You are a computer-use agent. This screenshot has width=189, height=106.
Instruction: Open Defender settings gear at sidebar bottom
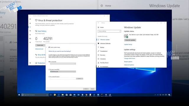click(30, 63)
